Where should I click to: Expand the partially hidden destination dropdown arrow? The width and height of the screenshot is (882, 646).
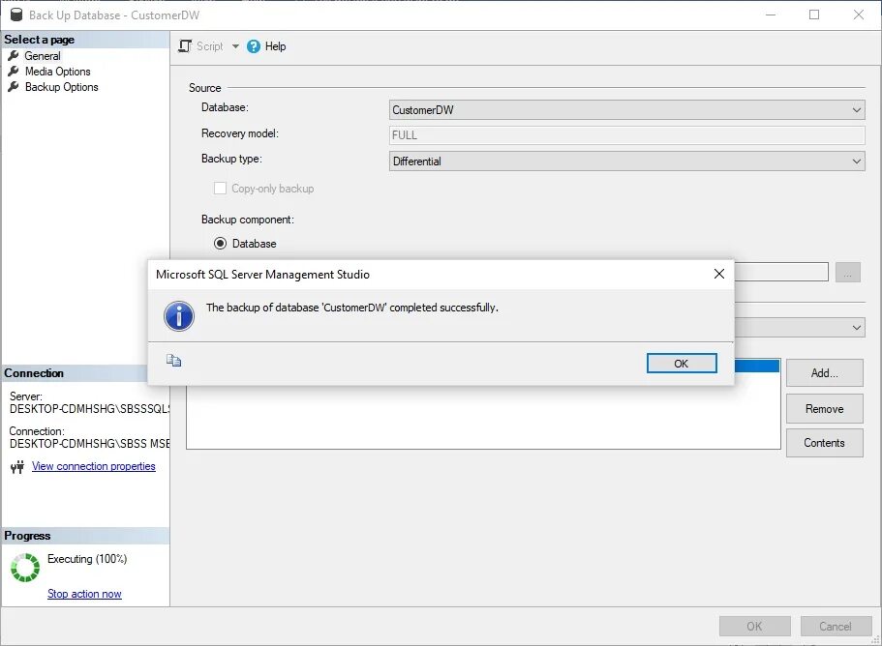[856, 328]
